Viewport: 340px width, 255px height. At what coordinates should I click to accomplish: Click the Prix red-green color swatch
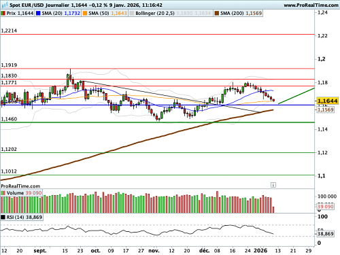(3, 14)
